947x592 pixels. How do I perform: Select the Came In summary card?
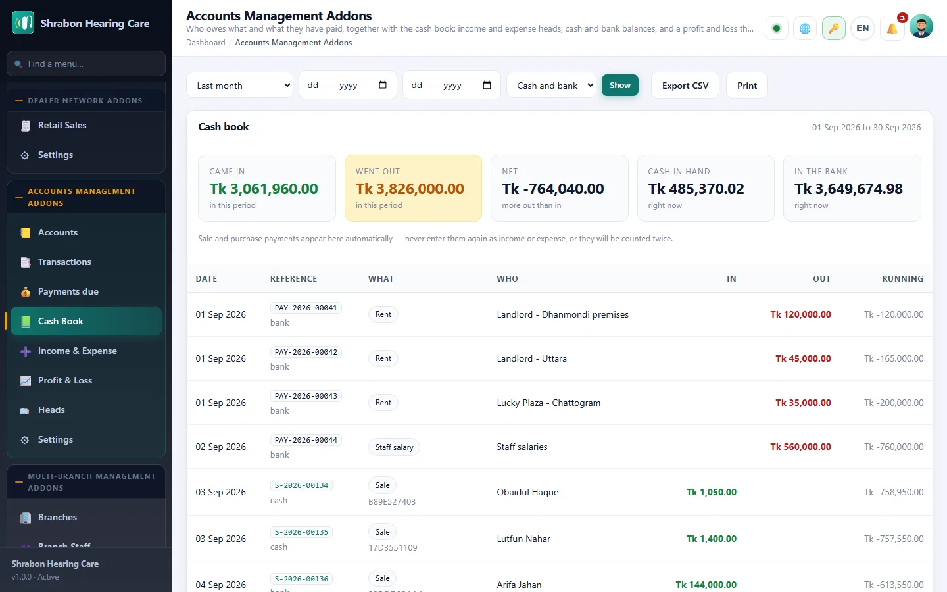pos(267,188)
